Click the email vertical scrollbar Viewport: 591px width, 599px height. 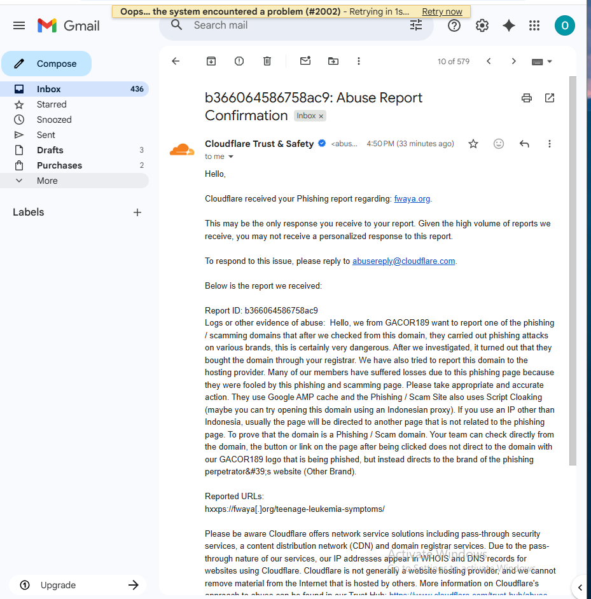[573, 270]
